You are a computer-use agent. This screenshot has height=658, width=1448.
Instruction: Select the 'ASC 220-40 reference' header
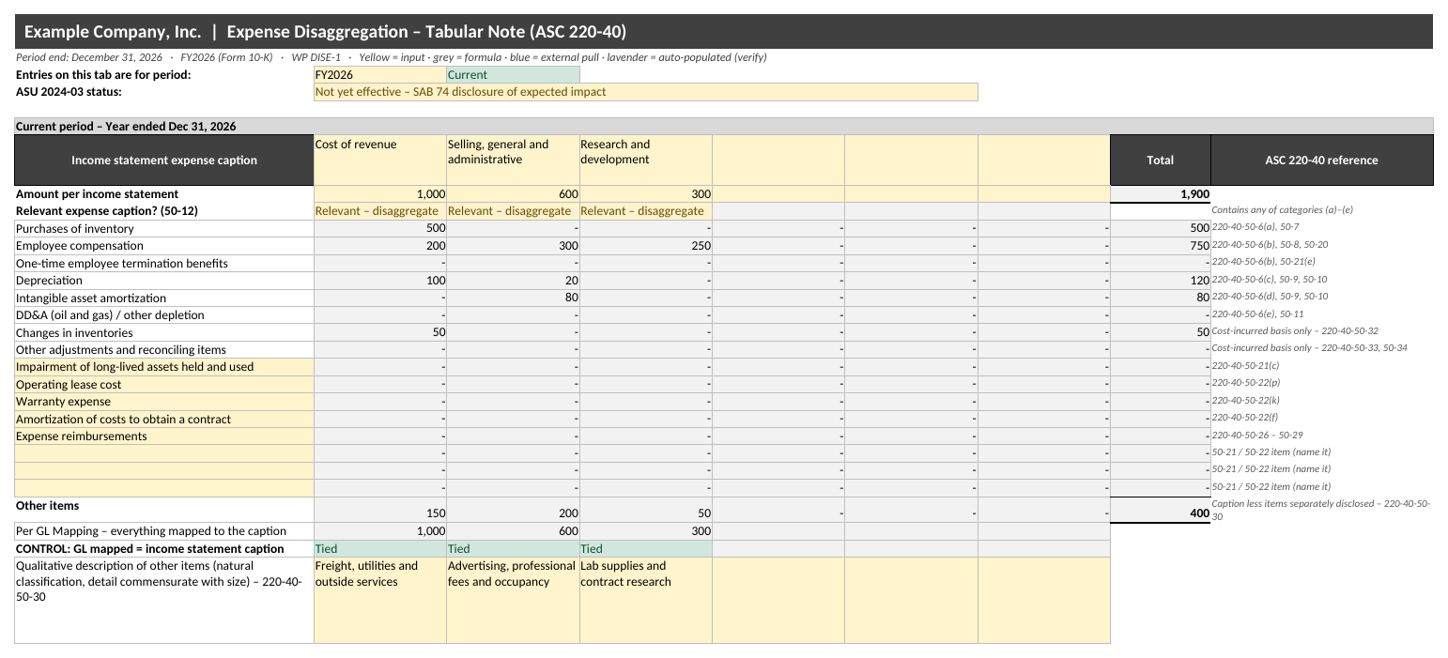(x=1322, y=161)
